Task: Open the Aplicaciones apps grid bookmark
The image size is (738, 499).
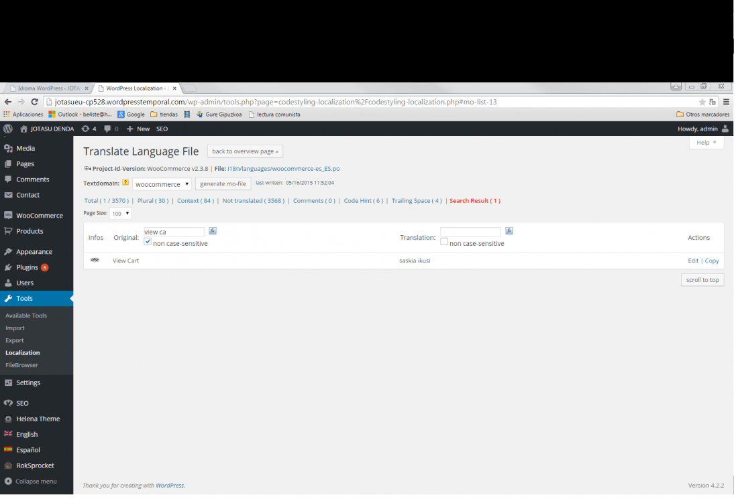Action: (23, 115)
